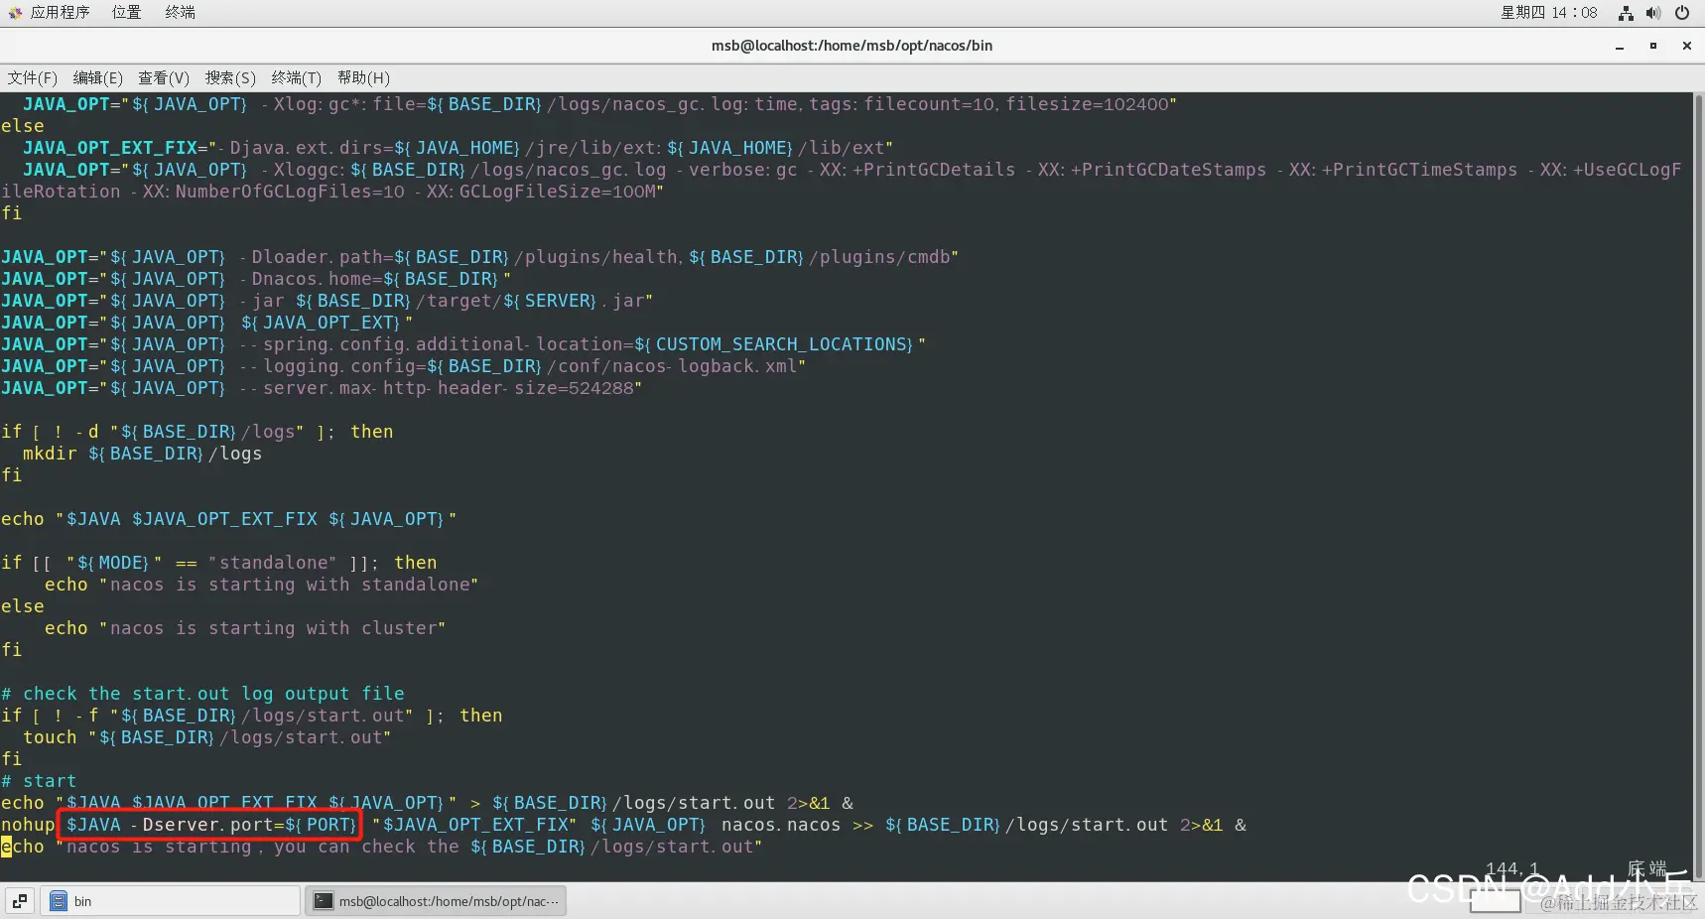
Task: Click text 'nacos is starting with standalone'
Action: [289, 585]
